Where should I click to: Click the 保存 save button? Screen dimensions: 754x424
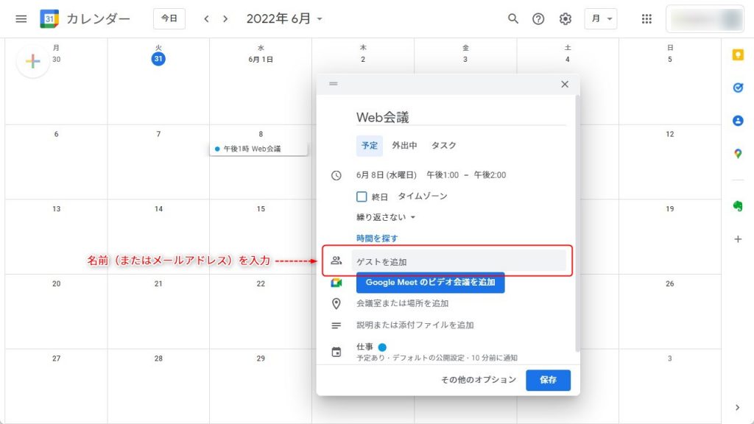point(548,380)
